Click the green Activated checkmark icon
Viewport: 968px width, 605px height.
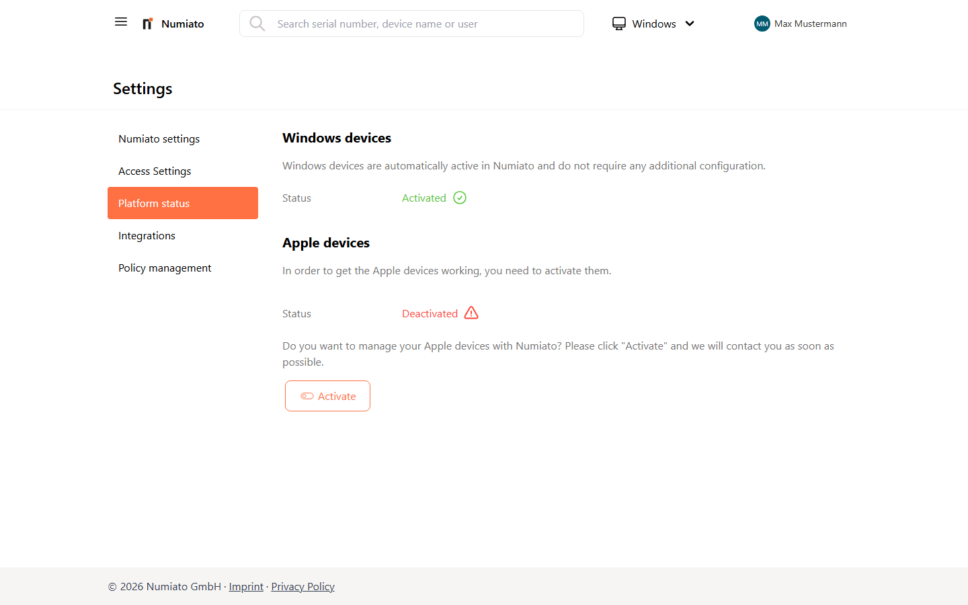(x=460, y=198)
